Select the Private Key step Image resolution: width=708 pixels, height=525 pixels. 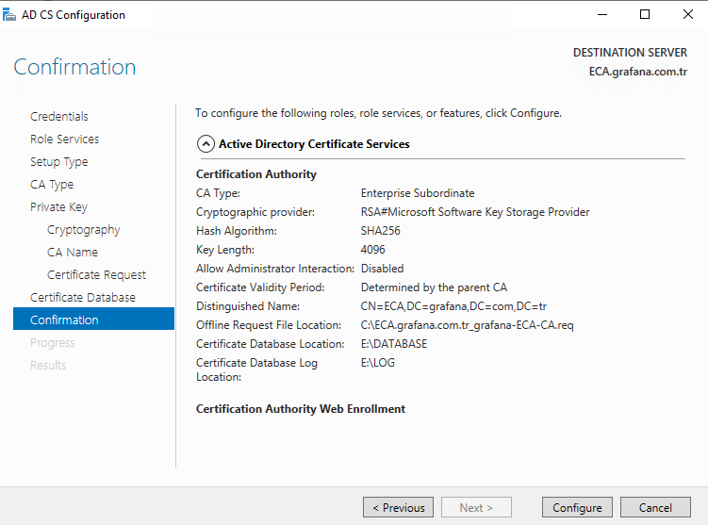[58, 206]
